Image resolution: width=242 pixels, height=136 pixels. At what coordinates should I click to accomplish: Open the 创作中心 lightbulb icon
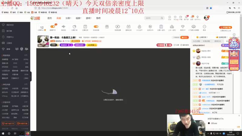tap(198, 18)
